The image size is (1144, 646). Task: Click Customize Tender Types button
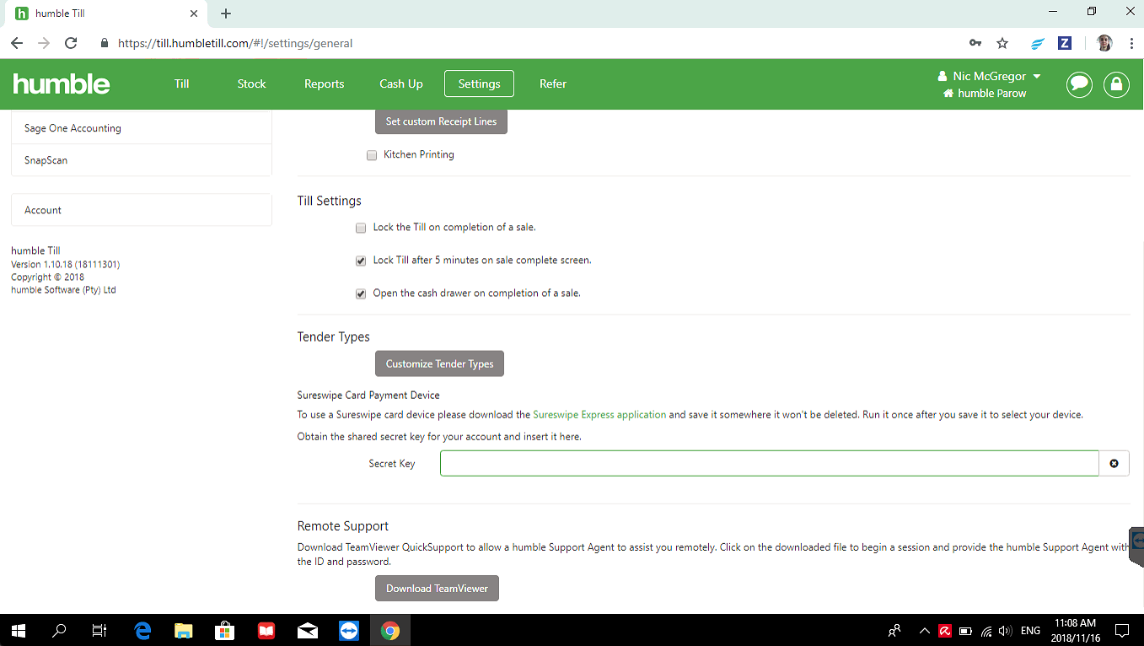[x=439, y=363]
